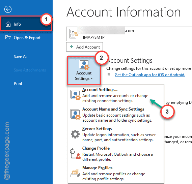Click the Server Settings gear icon
Viewport: 192px width, 184px height.
[x=75, y=134]
